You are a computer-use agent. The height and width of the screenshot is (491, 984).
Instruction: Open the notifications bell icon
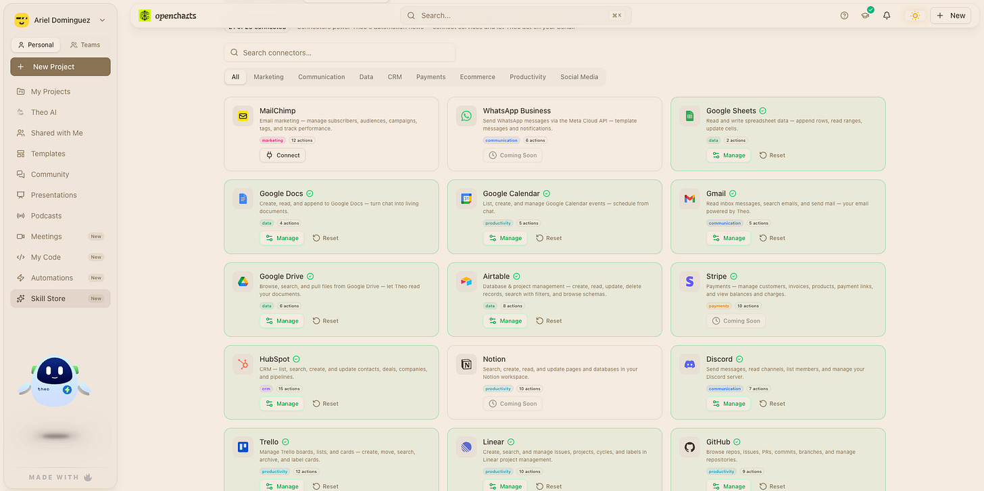pos(887,16)
